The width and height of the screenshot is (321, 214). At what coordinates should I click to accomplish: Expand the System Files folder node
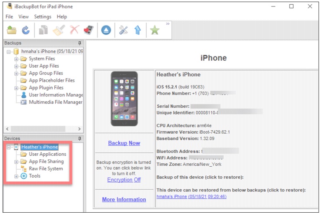click(x=16, y=59)
